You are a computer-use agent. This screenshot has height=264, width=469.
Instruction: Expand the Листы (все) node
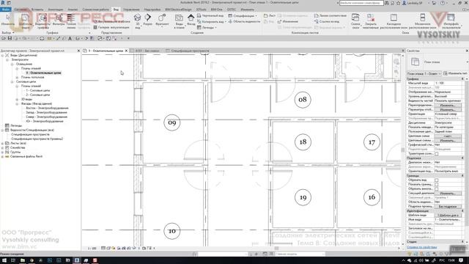click(3, 144)
